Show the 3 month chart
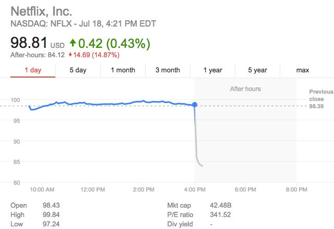Image resolution: width=334 pixels, height=229 pixels. click(x=168, y=70)
